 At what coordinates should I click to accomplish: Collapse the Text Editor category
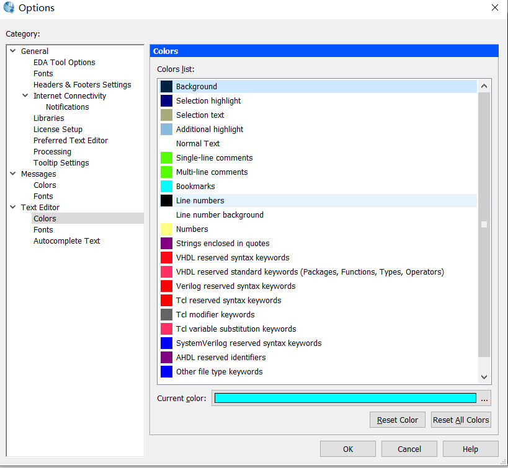12,207
